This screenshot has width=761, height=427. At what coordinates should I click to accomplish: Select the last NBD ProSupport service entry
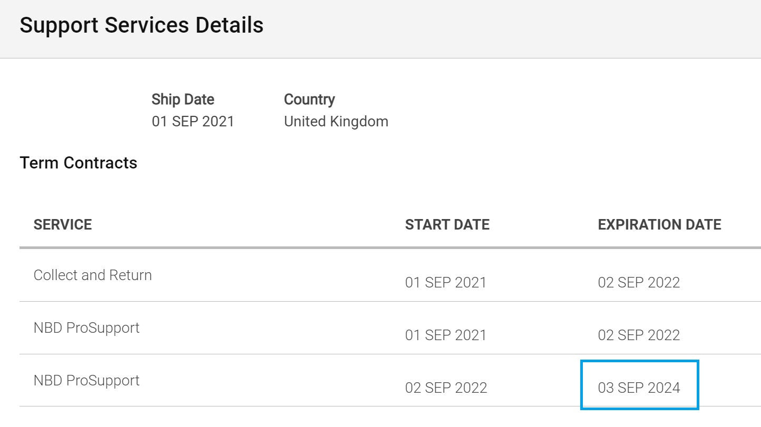click(86, 380)
